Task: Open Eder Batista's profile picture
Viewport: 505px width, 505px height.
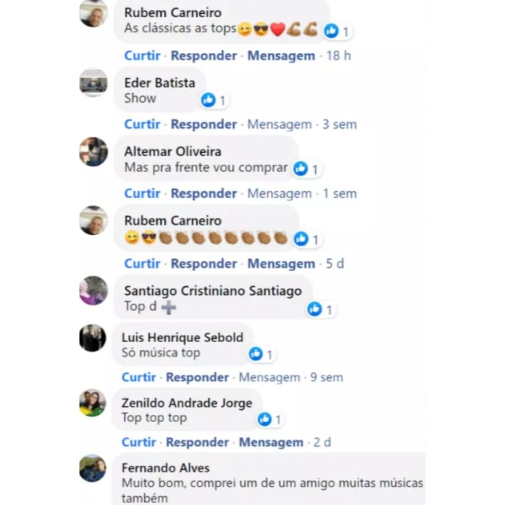Action: click(93, 83)
